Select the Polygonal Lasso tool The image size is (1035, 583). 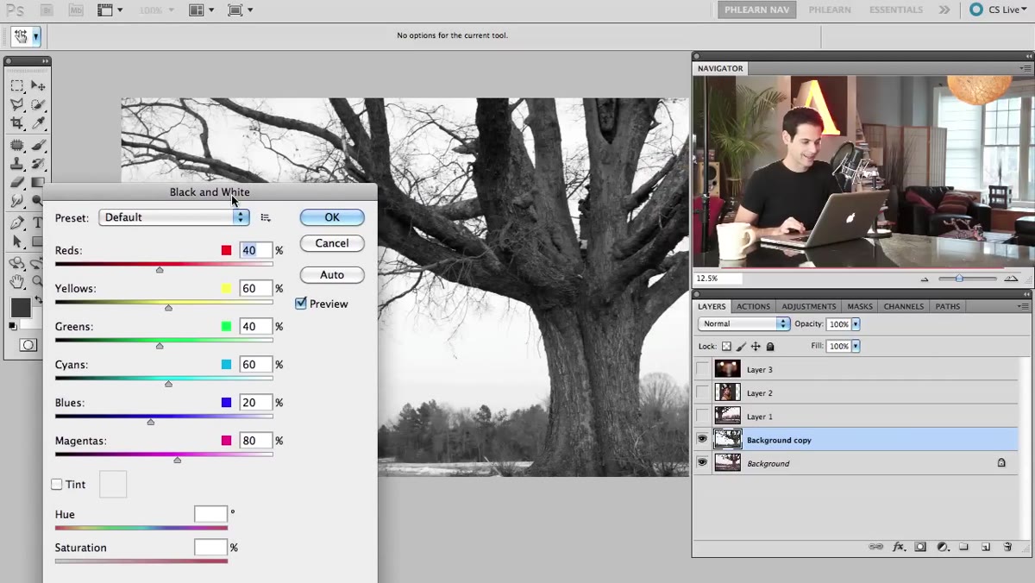pyautogui.click(x=16, y=104)
